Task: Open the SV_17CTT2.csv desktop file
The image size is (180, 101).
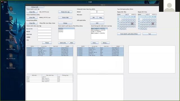Action: (x=11, y=57)
